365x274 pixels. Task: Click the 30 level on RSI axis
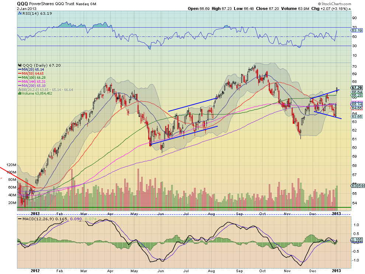pyautogui.click(x=355, y=46)
